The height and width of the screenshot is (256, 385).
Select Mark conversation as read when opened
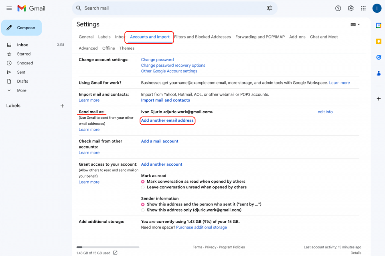click(142, 181)
